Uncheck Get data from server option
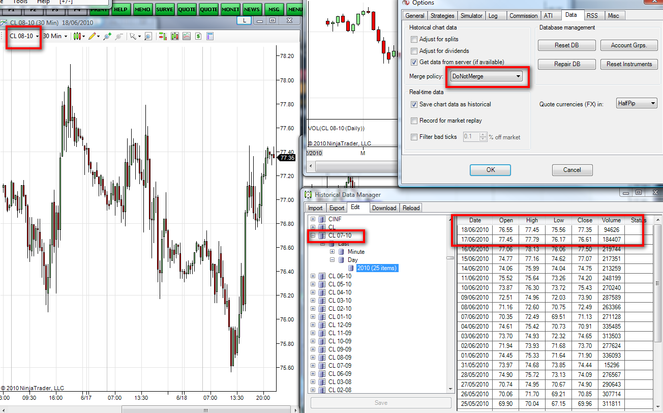This screenshot has width=663, height=413. click(414, 62)
